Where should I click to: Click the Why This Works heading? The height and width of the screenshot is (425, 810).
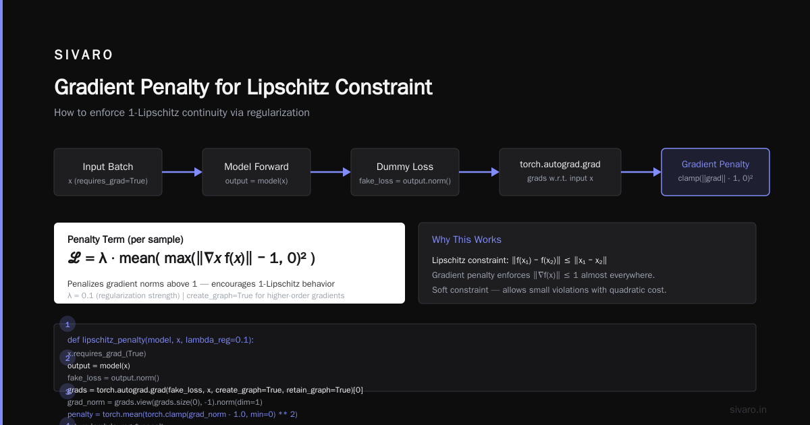click(466, 239)
